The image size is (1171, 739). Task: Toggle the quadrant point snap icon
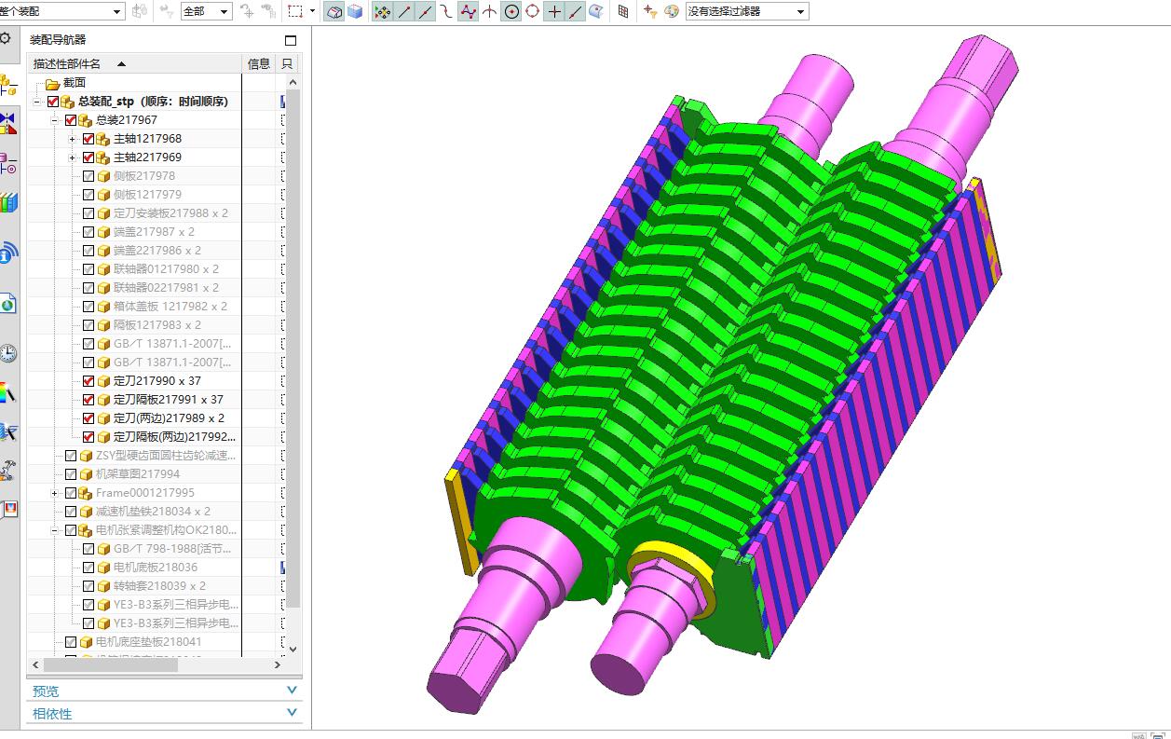click(532, 11)
